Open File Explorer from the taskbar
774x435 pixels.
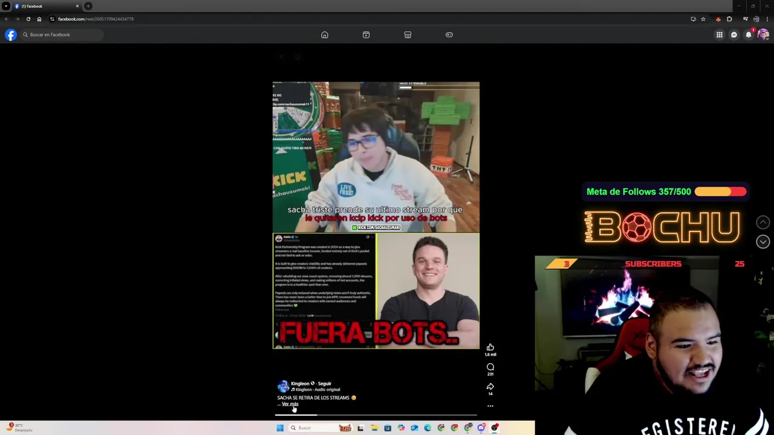pyautogui.click(x=374, y=428)
